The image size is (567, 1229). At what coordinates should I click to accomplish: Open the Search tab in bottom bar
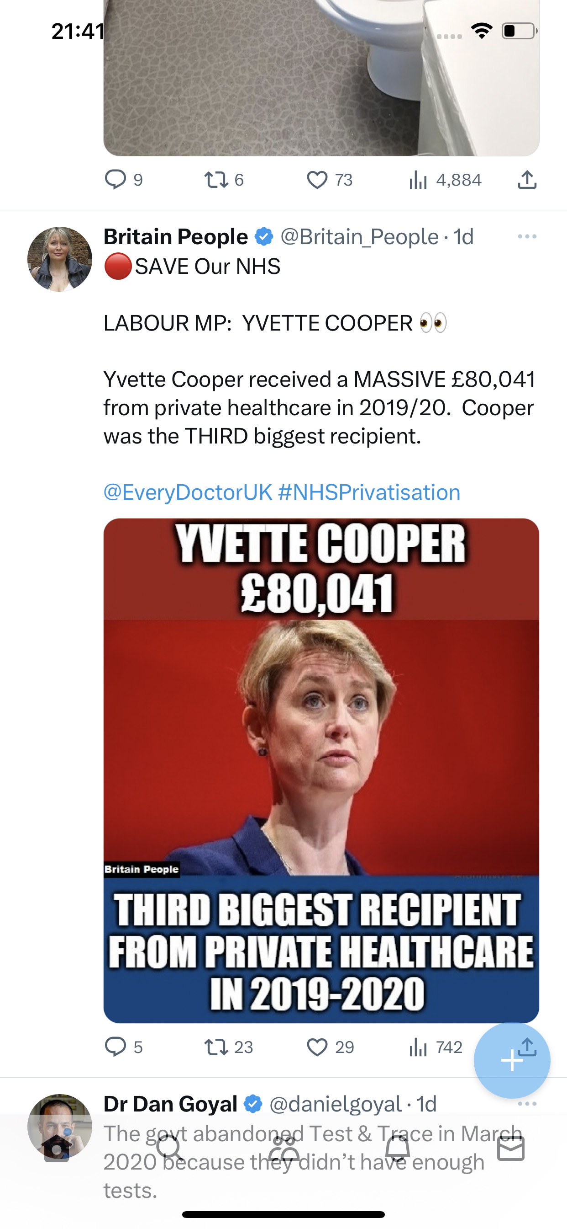(x=170, y=1149)
